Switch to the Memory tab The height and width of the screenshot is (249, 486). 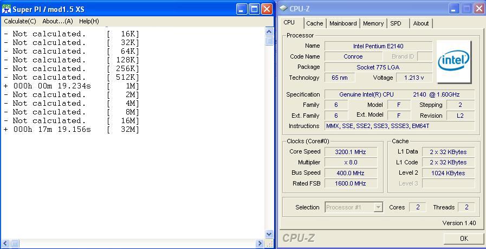[373, 23]
